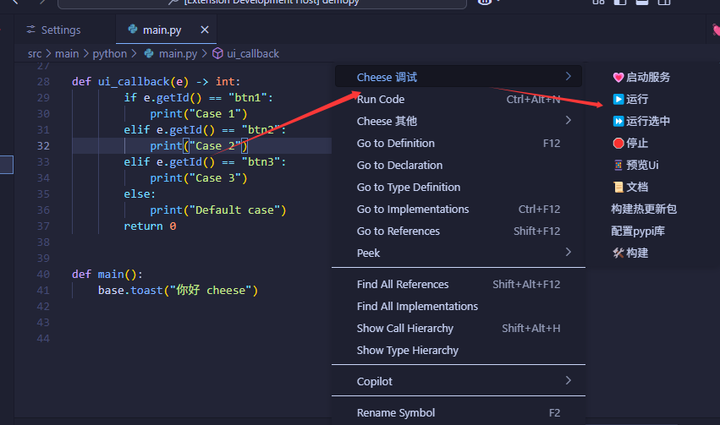Click the heart icon for 启动服务

tap(618, 78)
